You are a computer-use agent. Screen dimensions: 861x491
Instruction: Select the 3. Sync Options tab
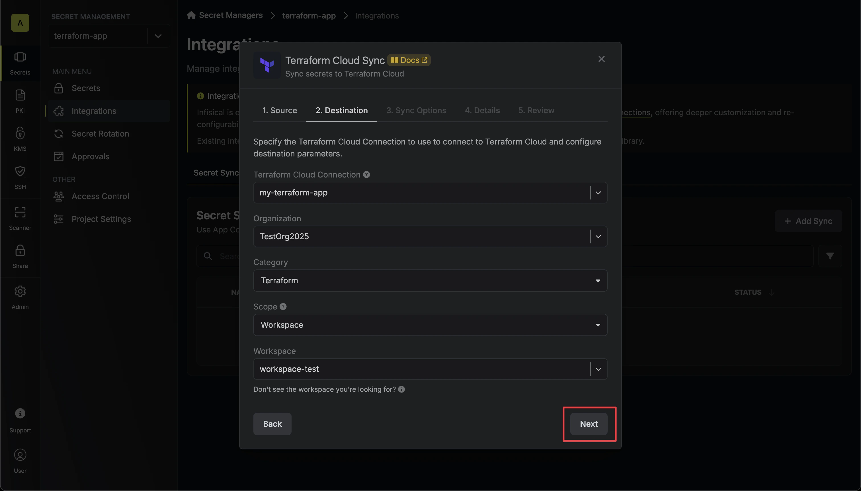(416, 110)
